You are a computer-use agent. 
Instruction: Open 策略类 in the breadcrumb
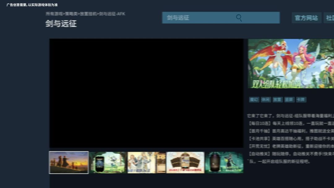[x=71, y=14]
